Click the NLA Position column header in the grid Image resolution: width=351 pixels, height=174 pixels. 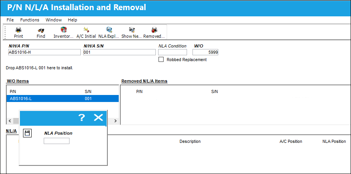point(334,141)
